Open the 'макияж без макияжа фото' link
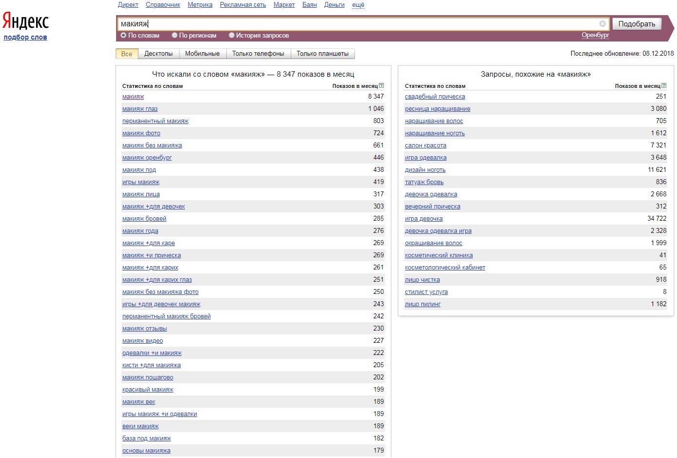 [x=160, y=292]
